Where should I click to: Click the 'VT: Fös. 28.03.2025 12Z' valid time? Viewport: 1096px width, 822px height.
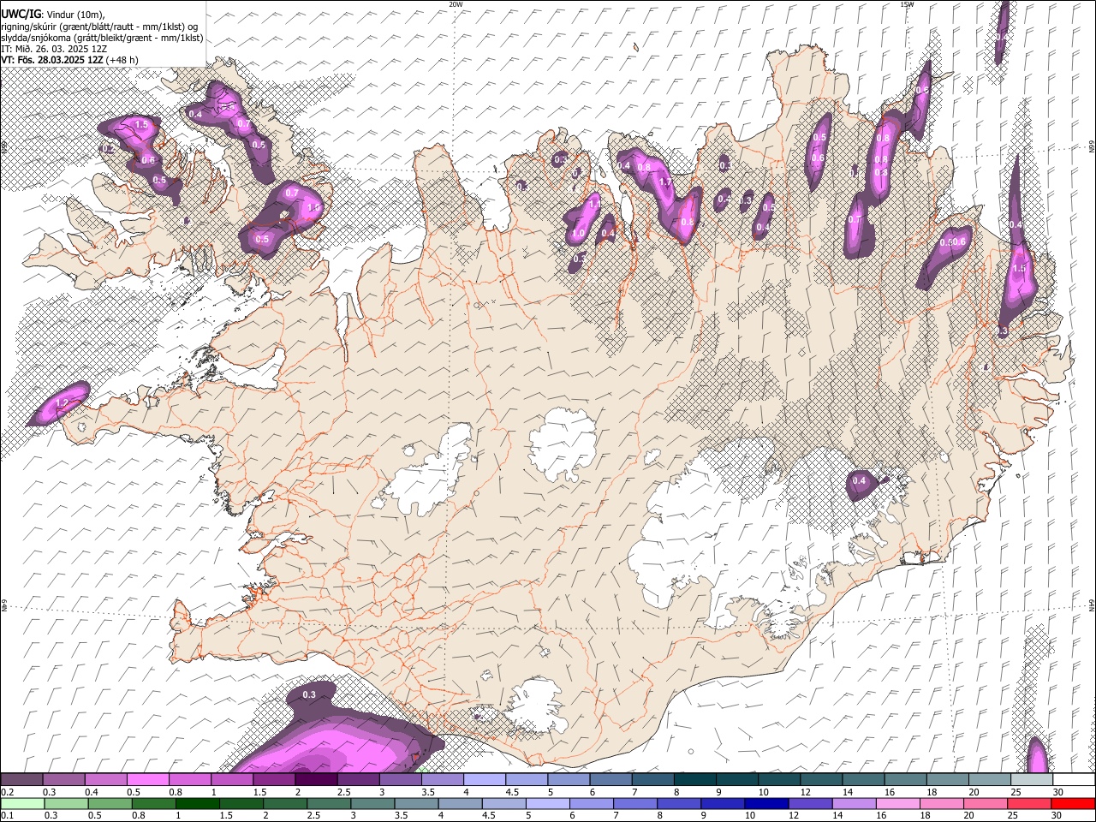coord(52,60)
